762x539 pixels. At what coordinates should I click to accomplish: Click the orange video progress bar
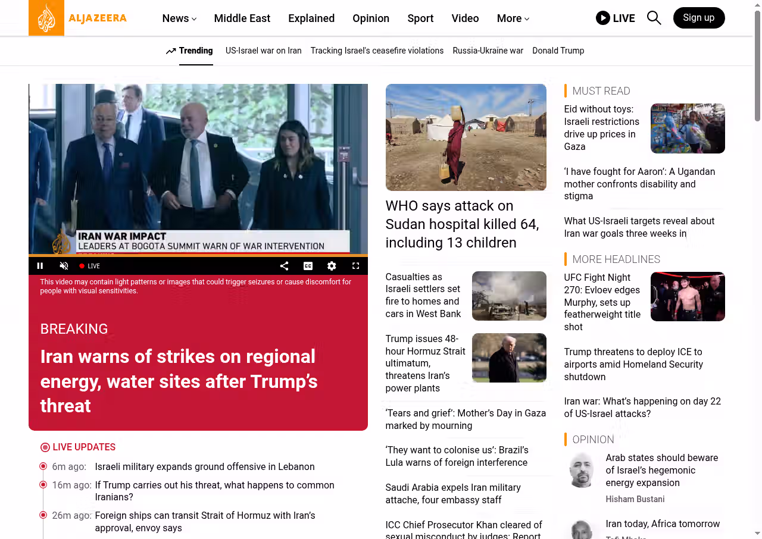click(x=198, y=256)
